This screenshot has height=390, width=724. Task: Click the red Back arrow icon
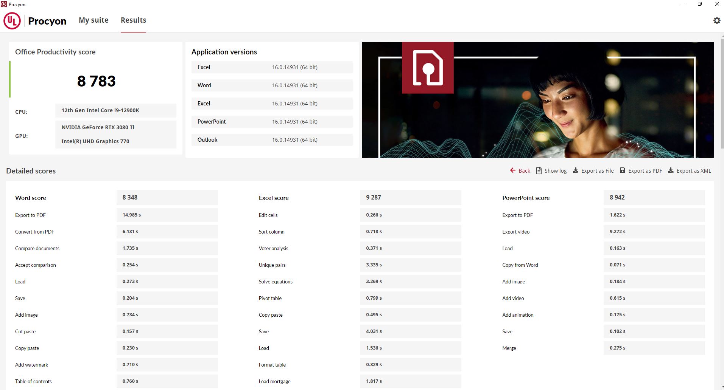click(513, 170)
